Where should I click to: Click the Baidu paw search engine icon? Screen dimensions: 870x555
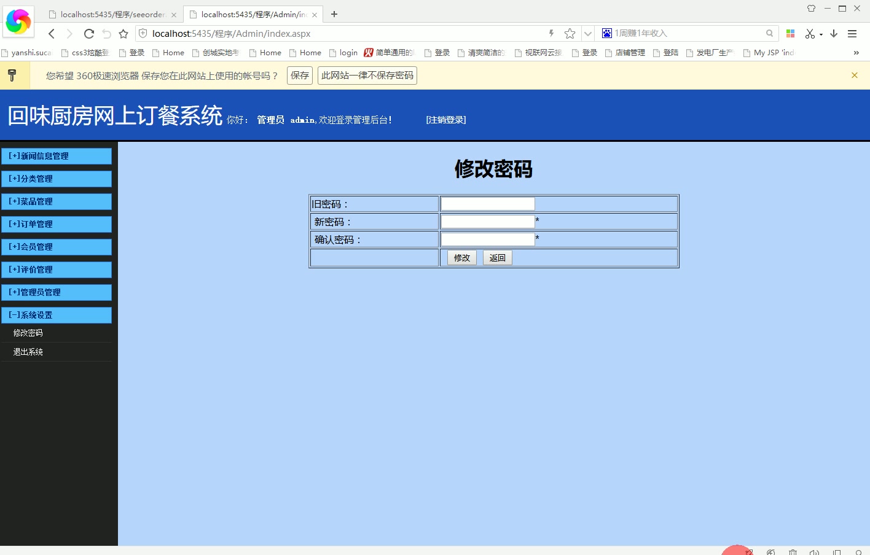[x=607, y=33]
